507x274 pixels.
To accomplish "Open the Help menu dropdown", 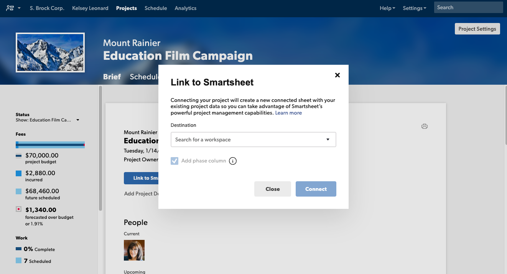I will coord(387,8).
